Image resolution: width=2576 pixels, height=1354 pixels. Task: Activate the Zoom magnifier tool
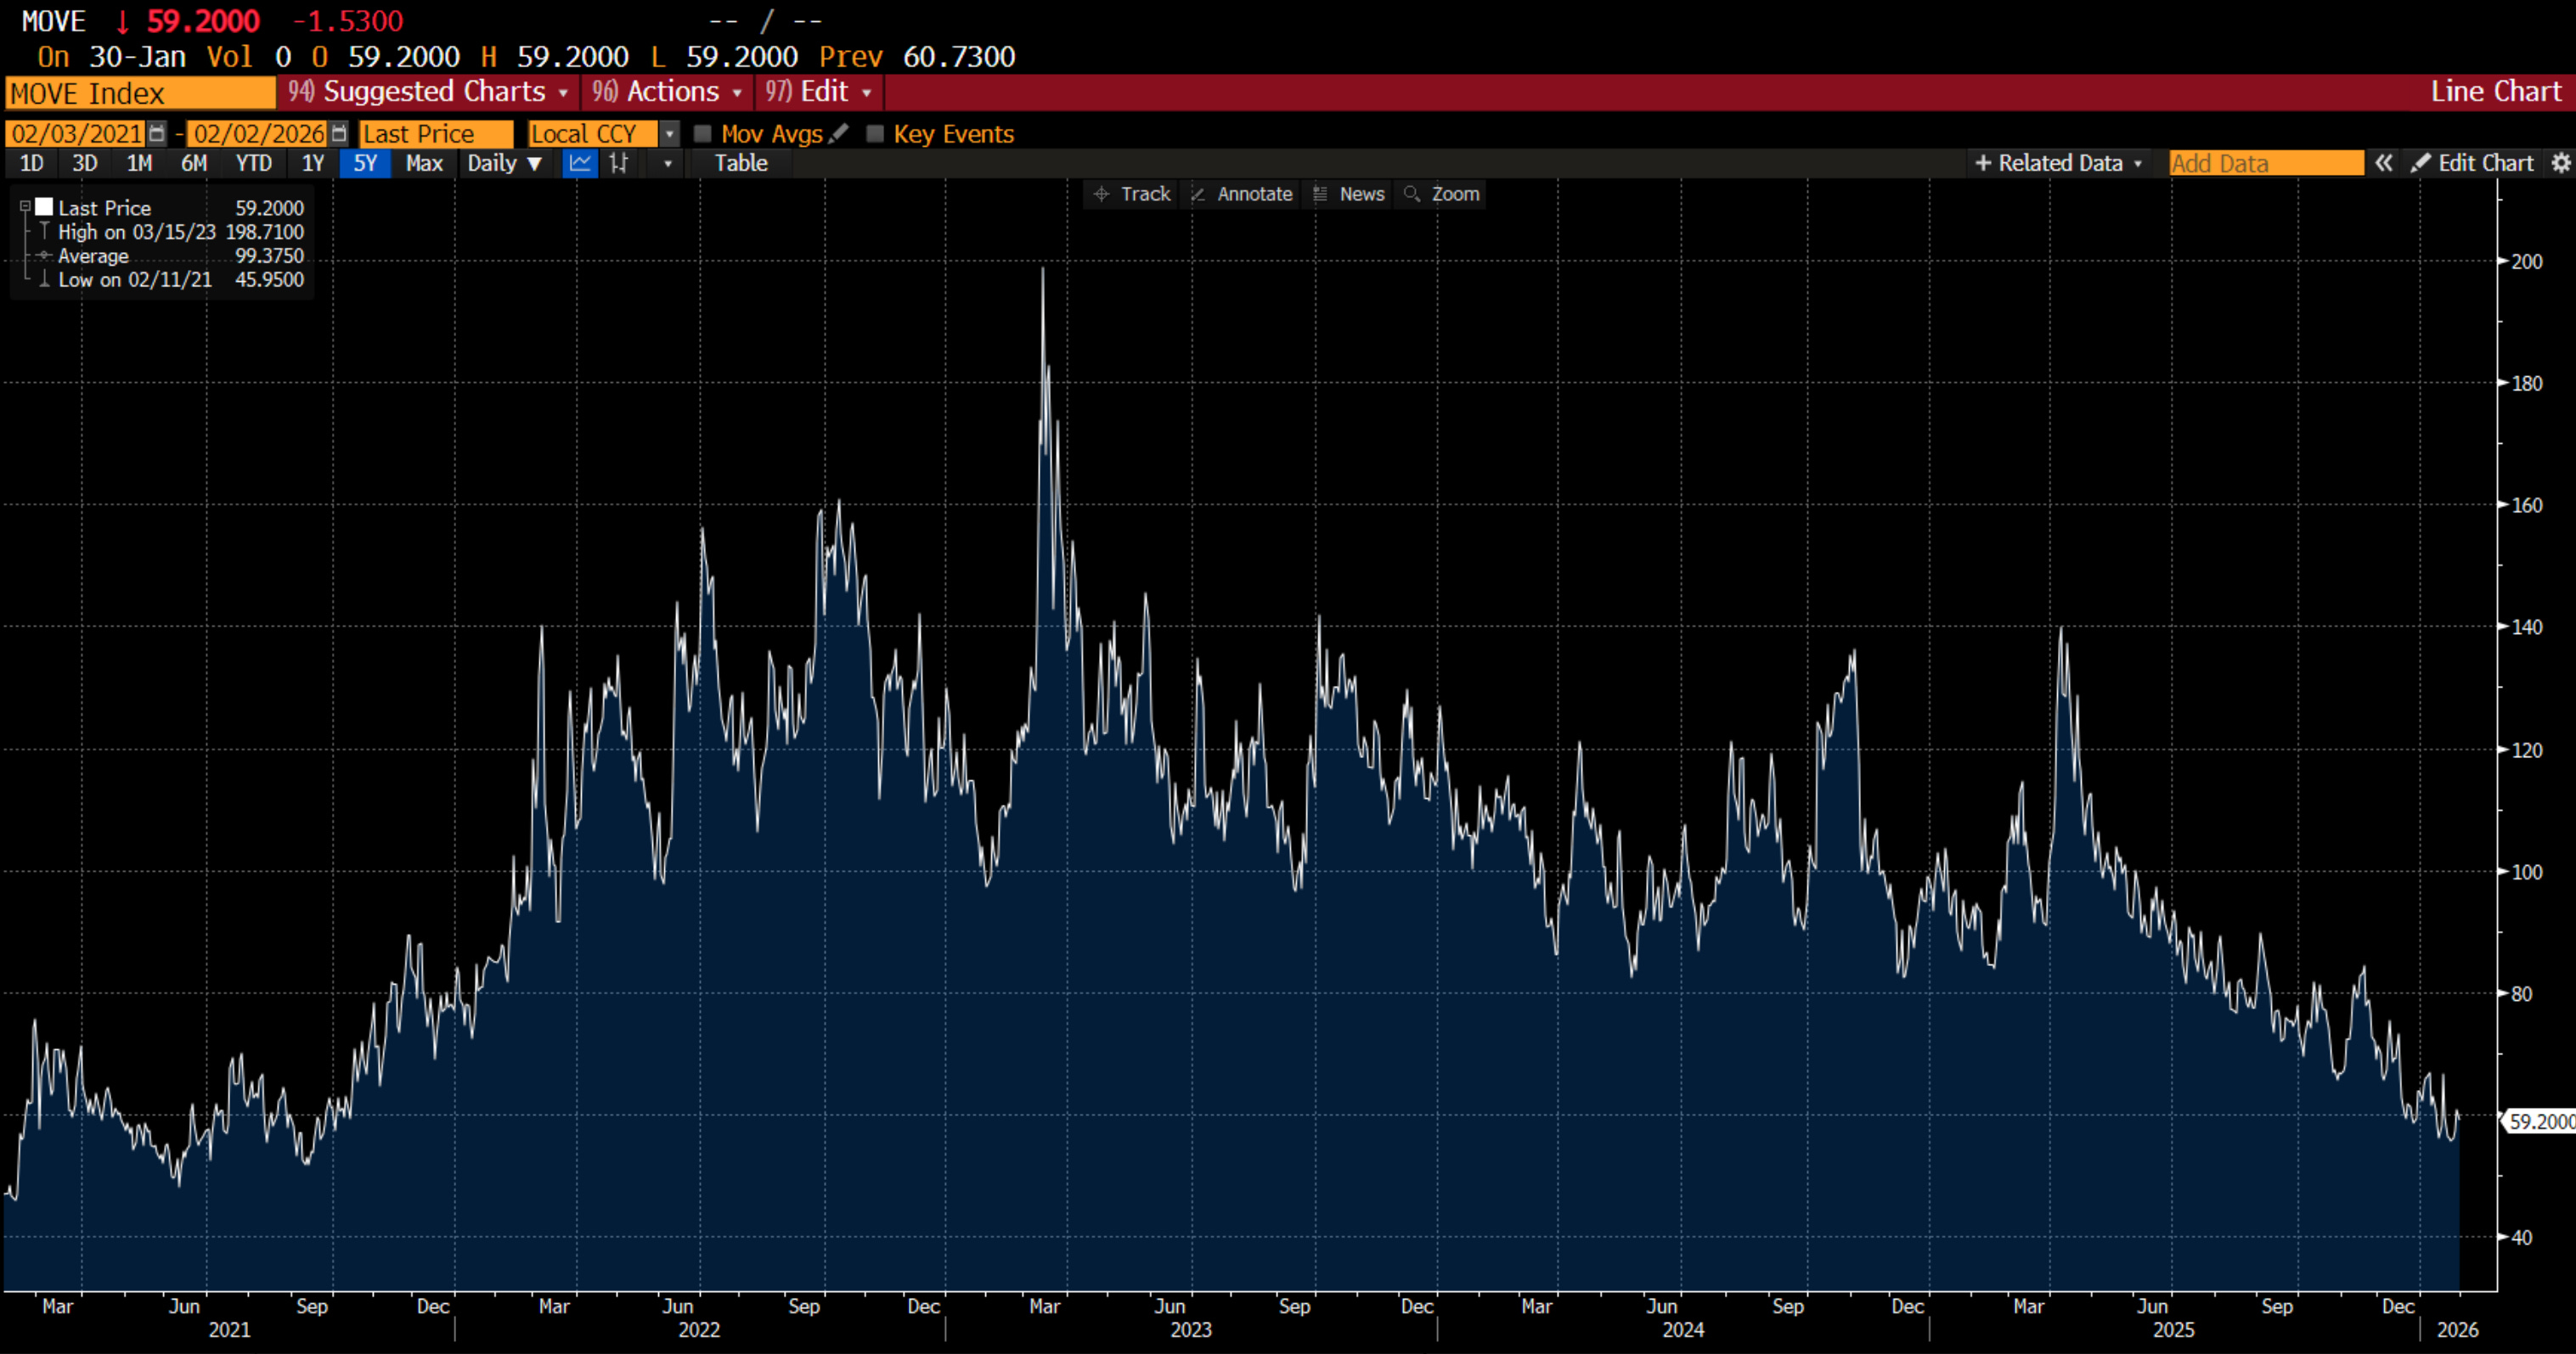[1441, 194]
